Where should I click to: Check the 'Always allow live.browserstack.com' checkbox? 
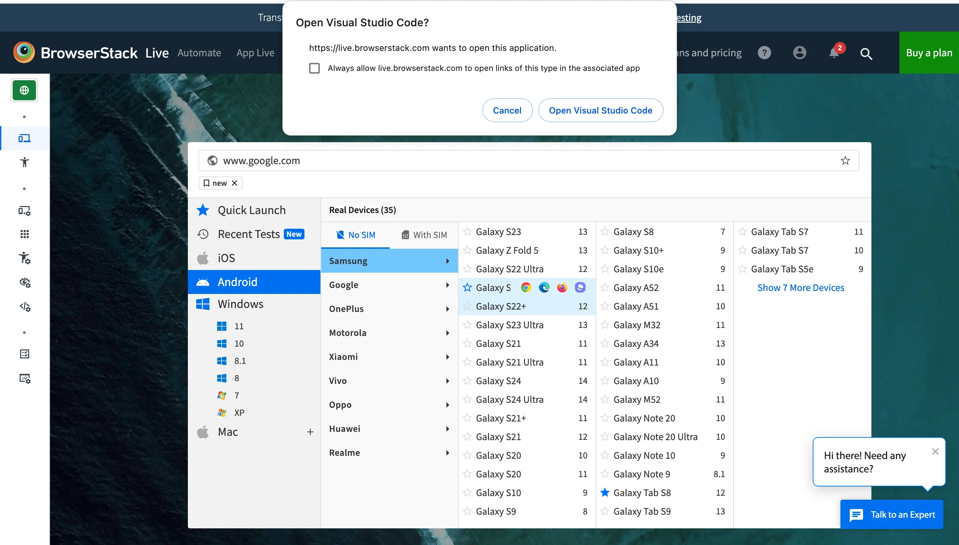tap(314, 68)
